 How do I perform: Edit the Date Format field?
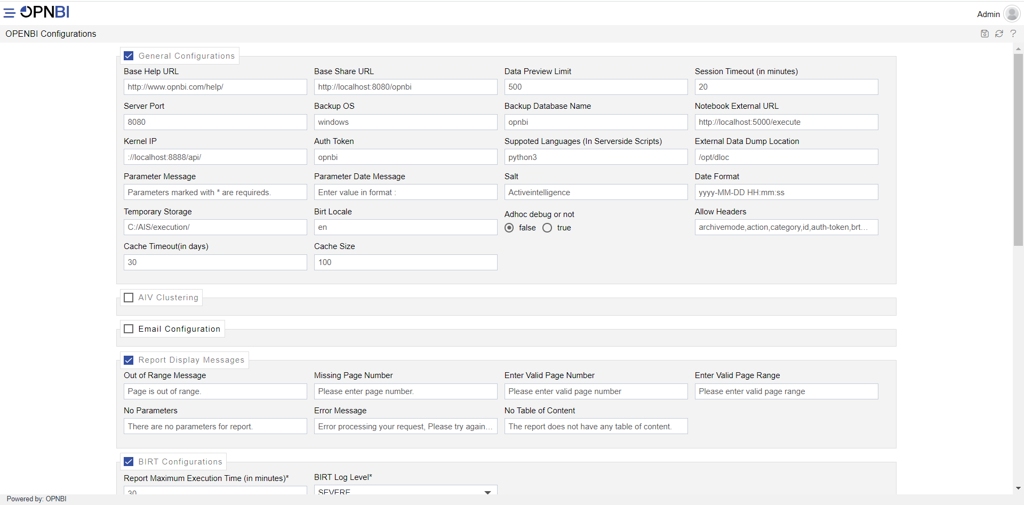tap(787, 192)
